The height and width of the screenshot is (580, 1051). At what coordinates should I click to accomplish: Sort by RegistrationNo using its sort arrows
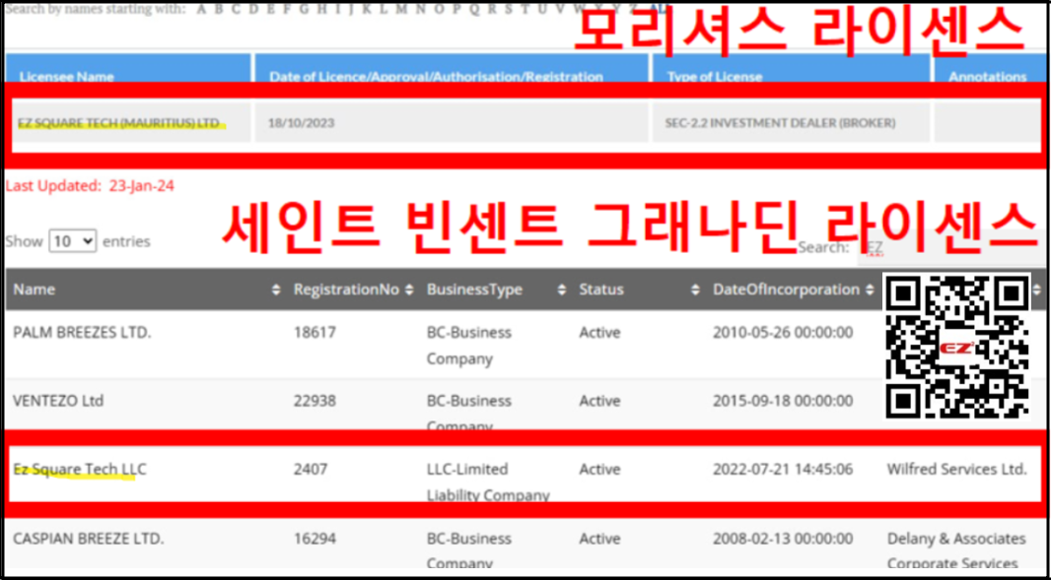[409, 290]
